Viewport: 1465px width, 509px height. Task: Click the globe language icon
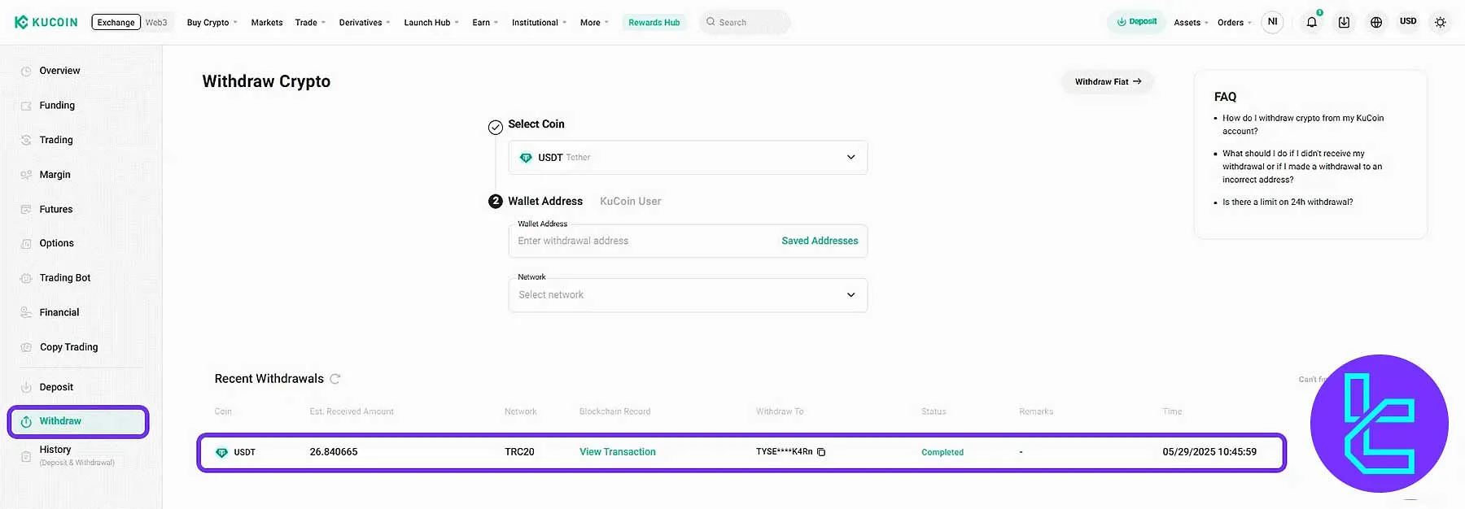1376,23
